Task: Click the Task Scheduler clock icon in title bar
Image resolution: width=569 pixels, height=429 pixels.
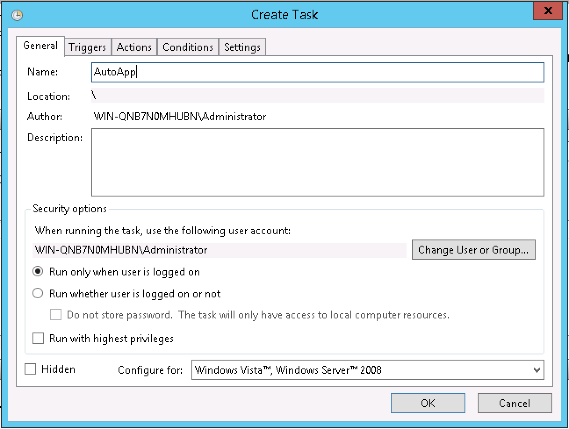Action: [17, 15]
